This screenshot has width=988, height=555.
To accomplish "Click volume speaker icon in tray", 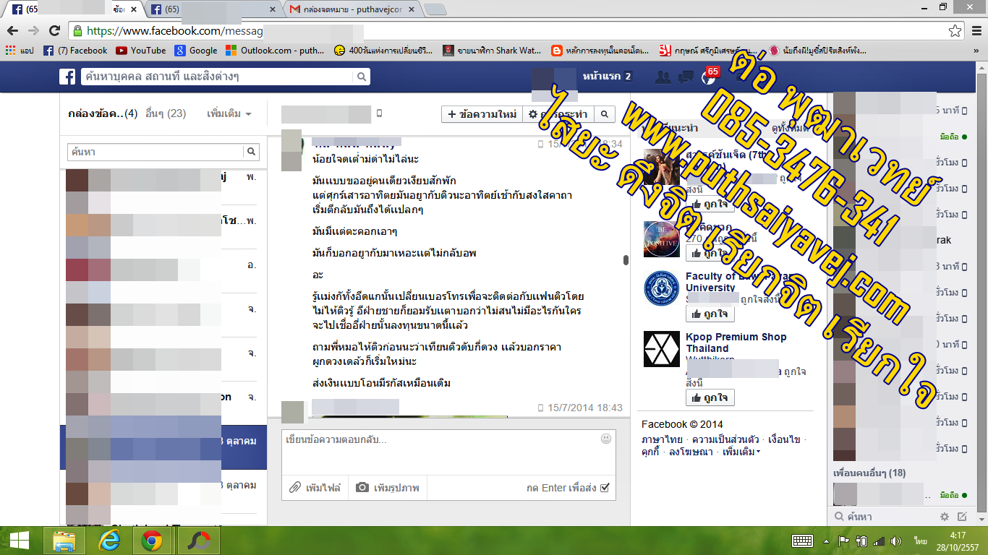I will pyautogui.click(x=896, y=541).
